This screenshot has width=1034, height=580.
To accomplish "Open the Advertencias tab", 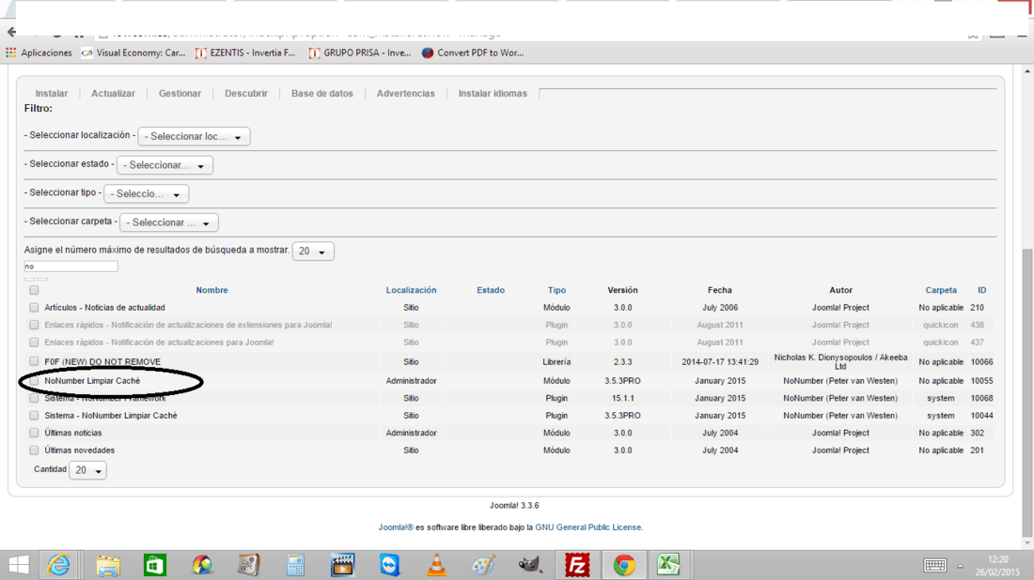I will 405,94.
